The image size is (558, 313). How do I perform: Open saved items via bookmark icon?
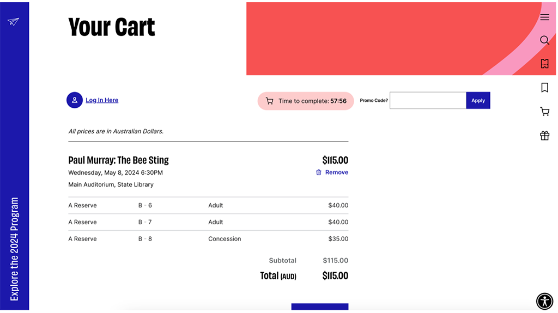[x=544, y=88]
